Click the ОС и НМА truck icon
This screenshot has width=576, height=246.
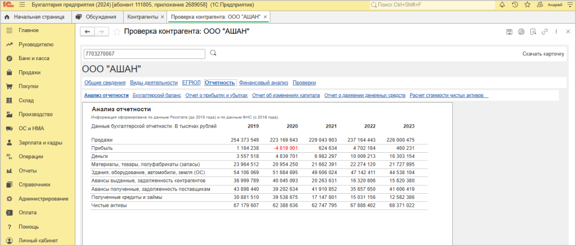tap(10, 129)
